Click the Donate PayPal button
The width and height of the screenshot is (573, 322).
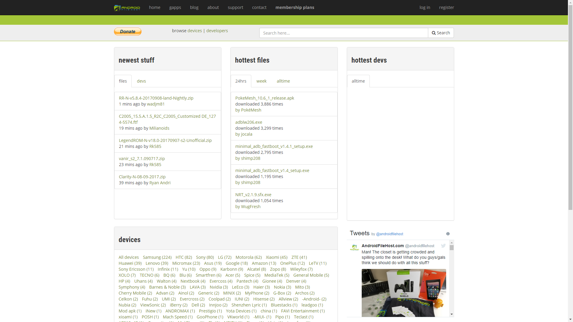click(x=128, y=32)
